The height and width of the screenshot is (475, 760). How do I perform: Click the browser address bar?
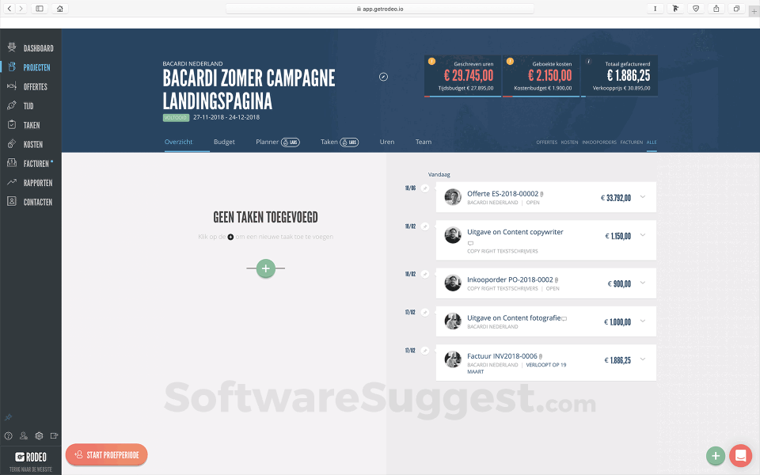(379, 9)
